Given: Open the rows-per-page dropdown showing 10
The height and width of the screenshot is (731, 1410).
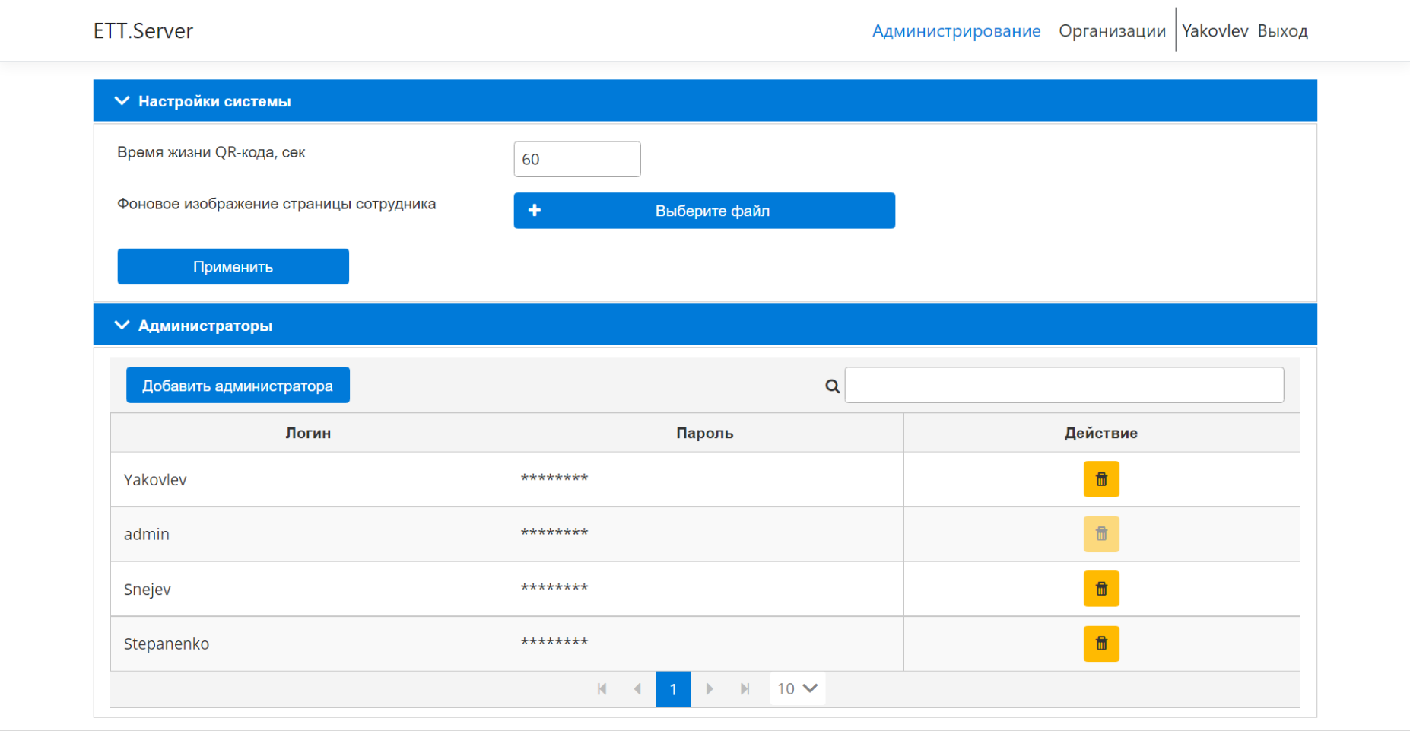Looking at the screenshot, I should (797, 689).
